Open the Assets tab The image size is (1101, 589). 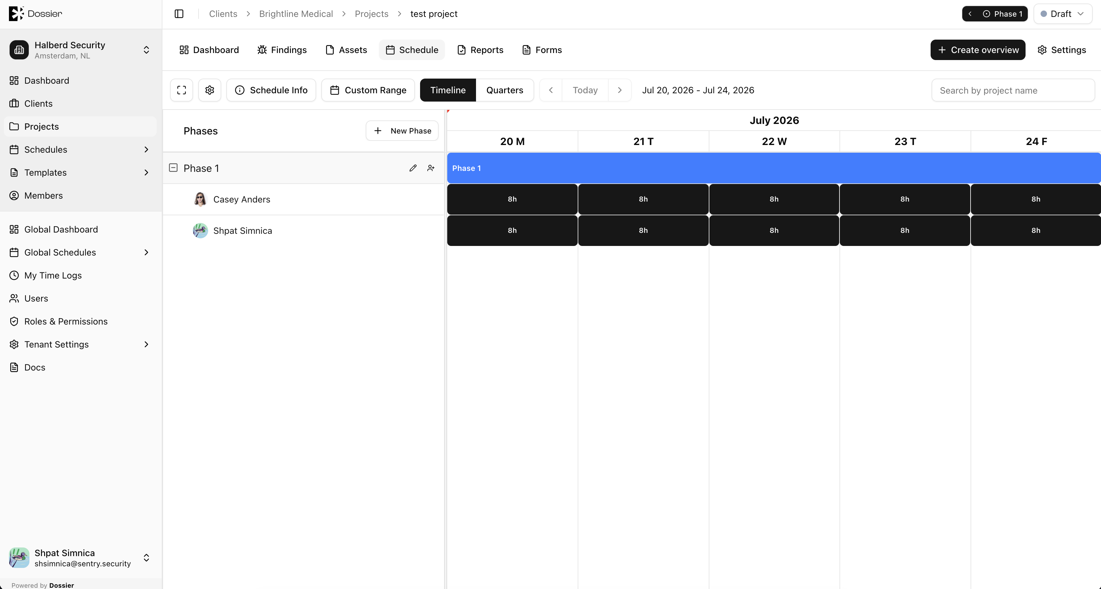[346, 50]
